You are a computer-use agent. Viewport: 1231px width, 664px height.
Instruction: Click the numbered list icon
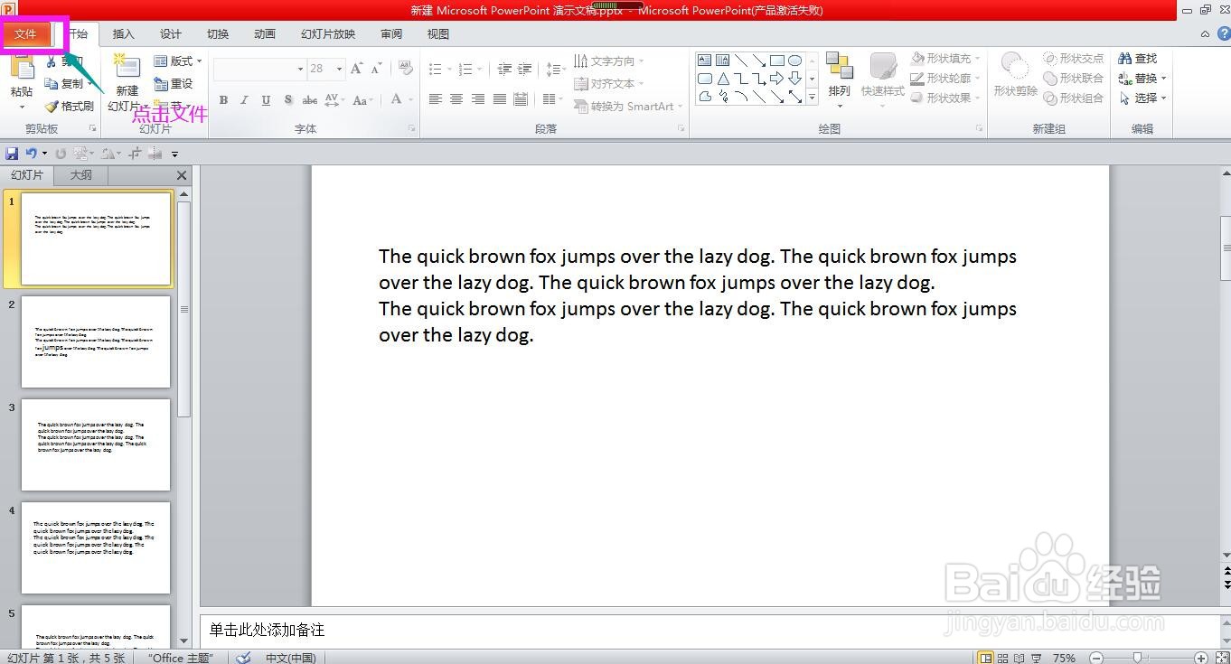pos(465,70)
